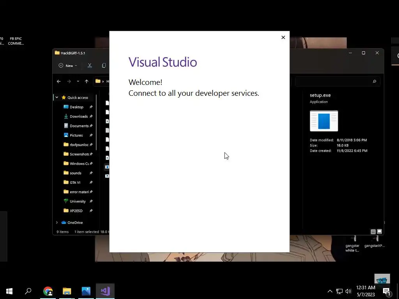Select the Screenshots pinned folder
Image resolution: width=399 pixels, height=299 pixels.
click(79, 154)
